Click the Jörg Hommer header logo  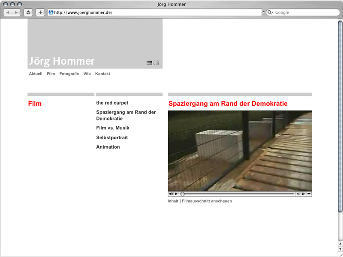coord(62,61)
